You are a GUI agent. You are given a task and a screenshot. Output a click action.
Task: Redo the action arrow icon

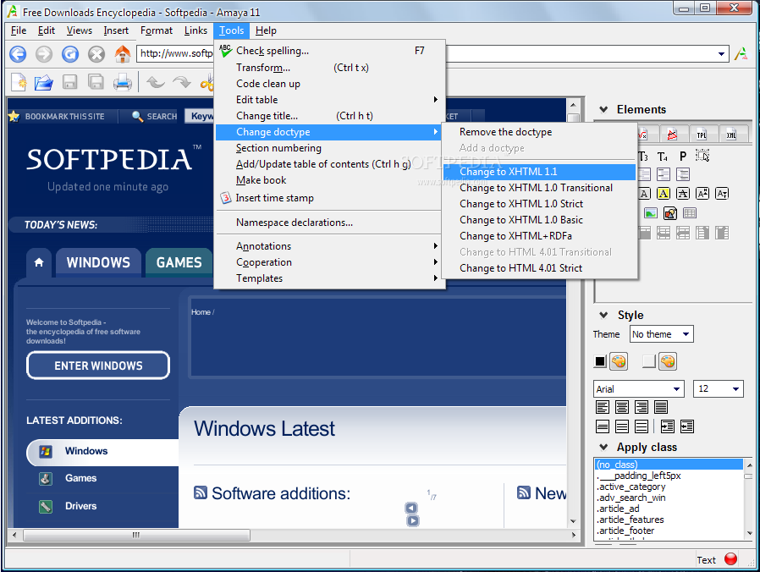coord(182,82)
